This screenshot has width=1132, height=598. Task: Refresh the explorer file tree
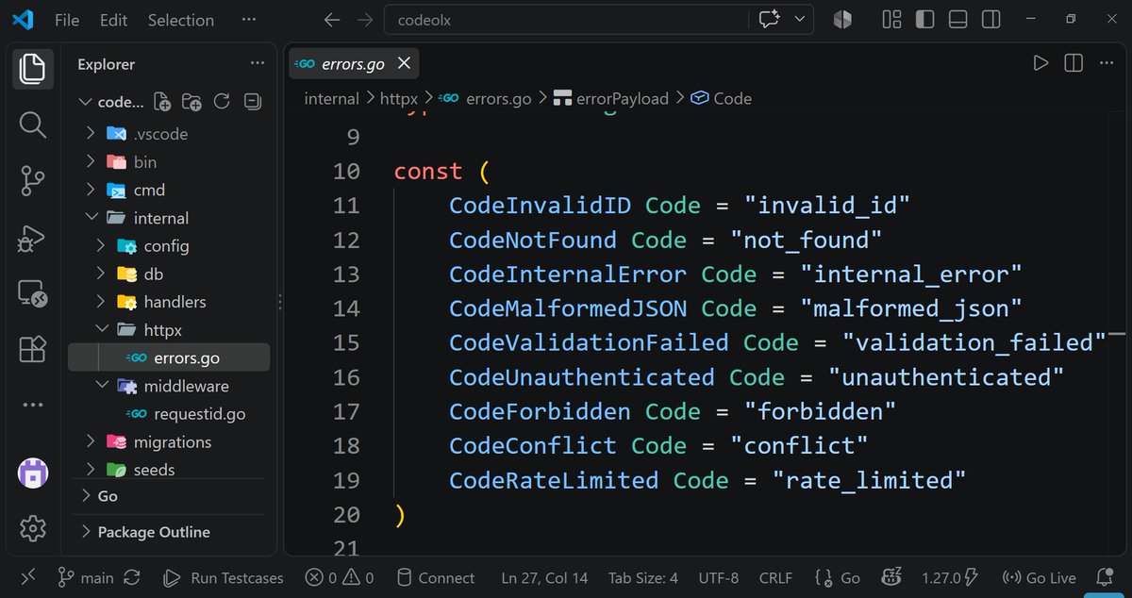pos(222,102)
